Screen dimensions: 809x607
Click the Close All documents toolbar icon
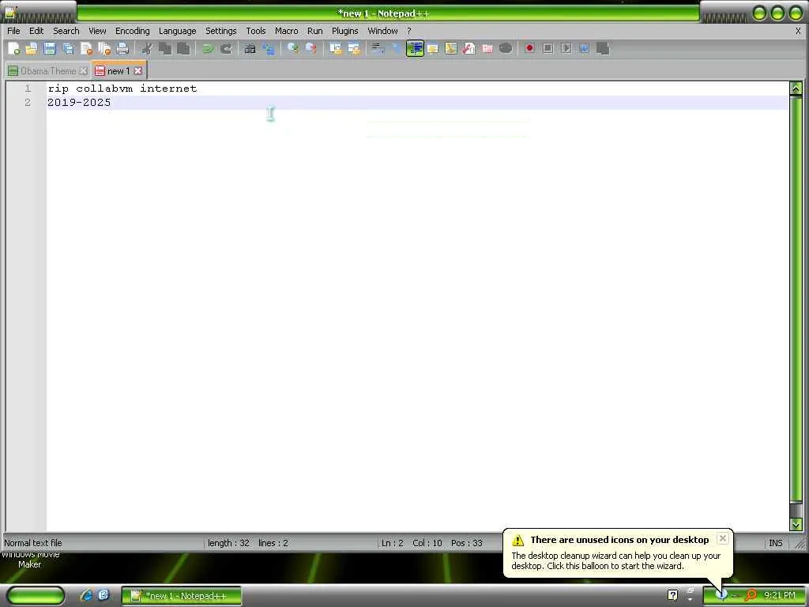click(x=104, y=48)
